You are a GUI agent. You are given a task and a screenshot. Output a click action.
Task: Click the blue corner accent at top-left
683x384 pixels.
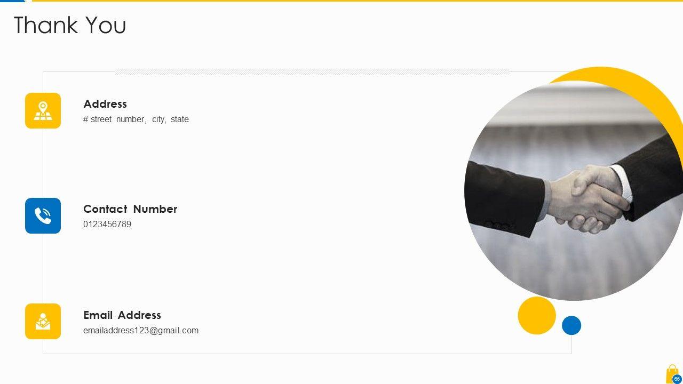(x=13, y=1)
